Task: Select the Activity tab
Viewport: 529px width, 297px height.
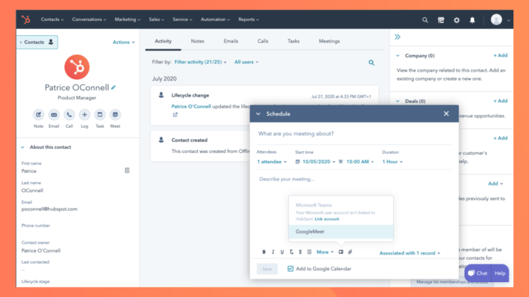Action: (163, 41)
